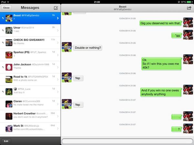Tap the 21:08 clock in status bar
This screenshot has width=194, height=145.
[97, 2]
